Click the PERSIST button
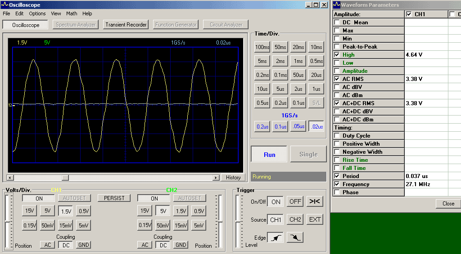Image resolution: width=461 pixels, height=254 pixels. coord(114,198)
